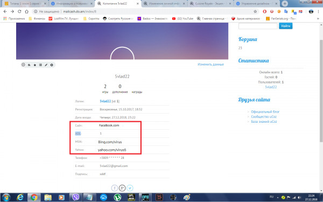Open the Сообщество uCoz link
323x202 pixels.
click(264, 117)
